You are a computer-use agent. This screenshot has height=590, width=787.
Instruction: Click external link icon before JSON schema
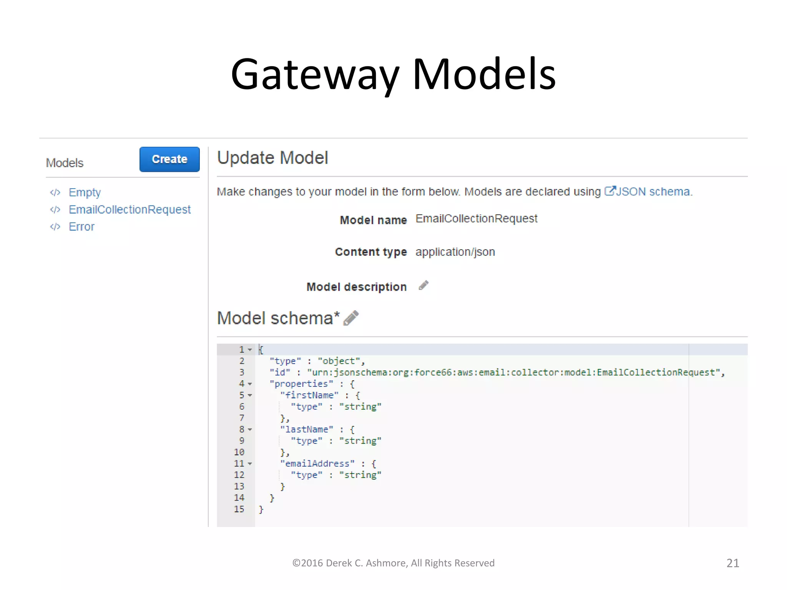pyautogui.click(x=610, y=191)
